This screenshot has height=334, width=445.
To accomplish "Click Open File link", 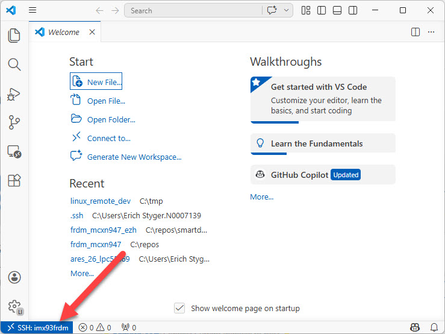I will click(98, 100).
